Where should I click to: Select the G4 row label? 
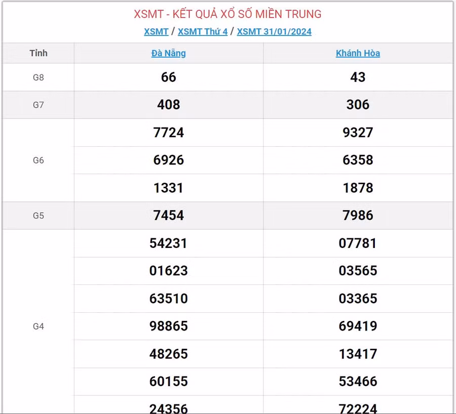coord(39,326)
